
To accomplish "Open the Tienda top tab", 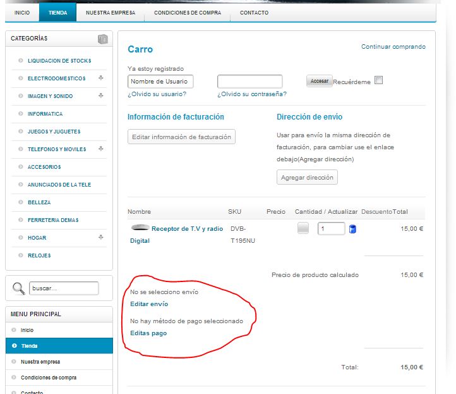I will [x=58, y=13].
